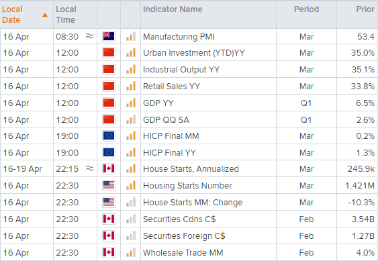Click the China flag next to GDP YY
378x261 pixels.
click(109, 103)
